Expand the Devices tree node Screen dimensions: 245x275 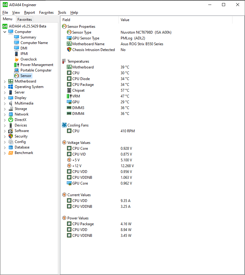click(5, 125)
